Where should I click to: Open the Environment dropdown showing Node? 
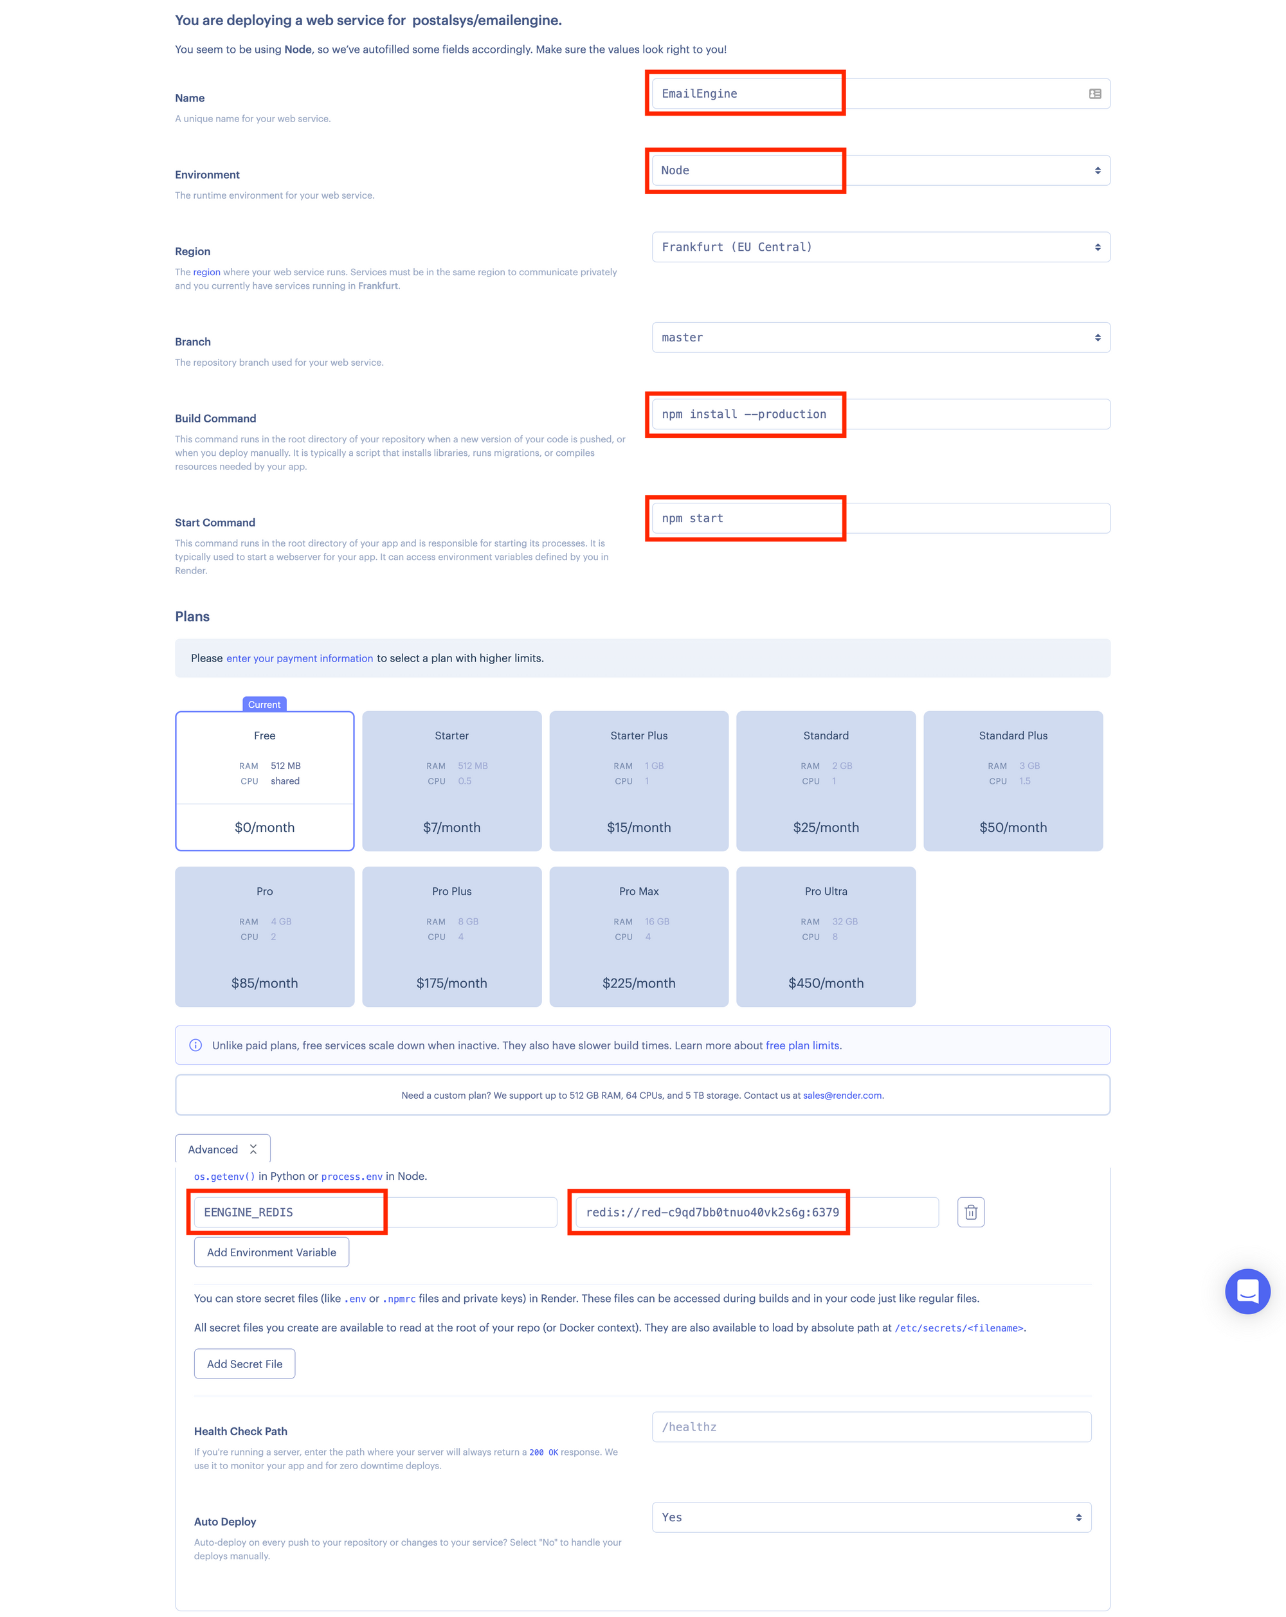coord(880,171)
